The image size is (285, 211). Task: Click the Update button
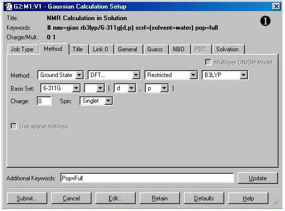click(257, 178)
